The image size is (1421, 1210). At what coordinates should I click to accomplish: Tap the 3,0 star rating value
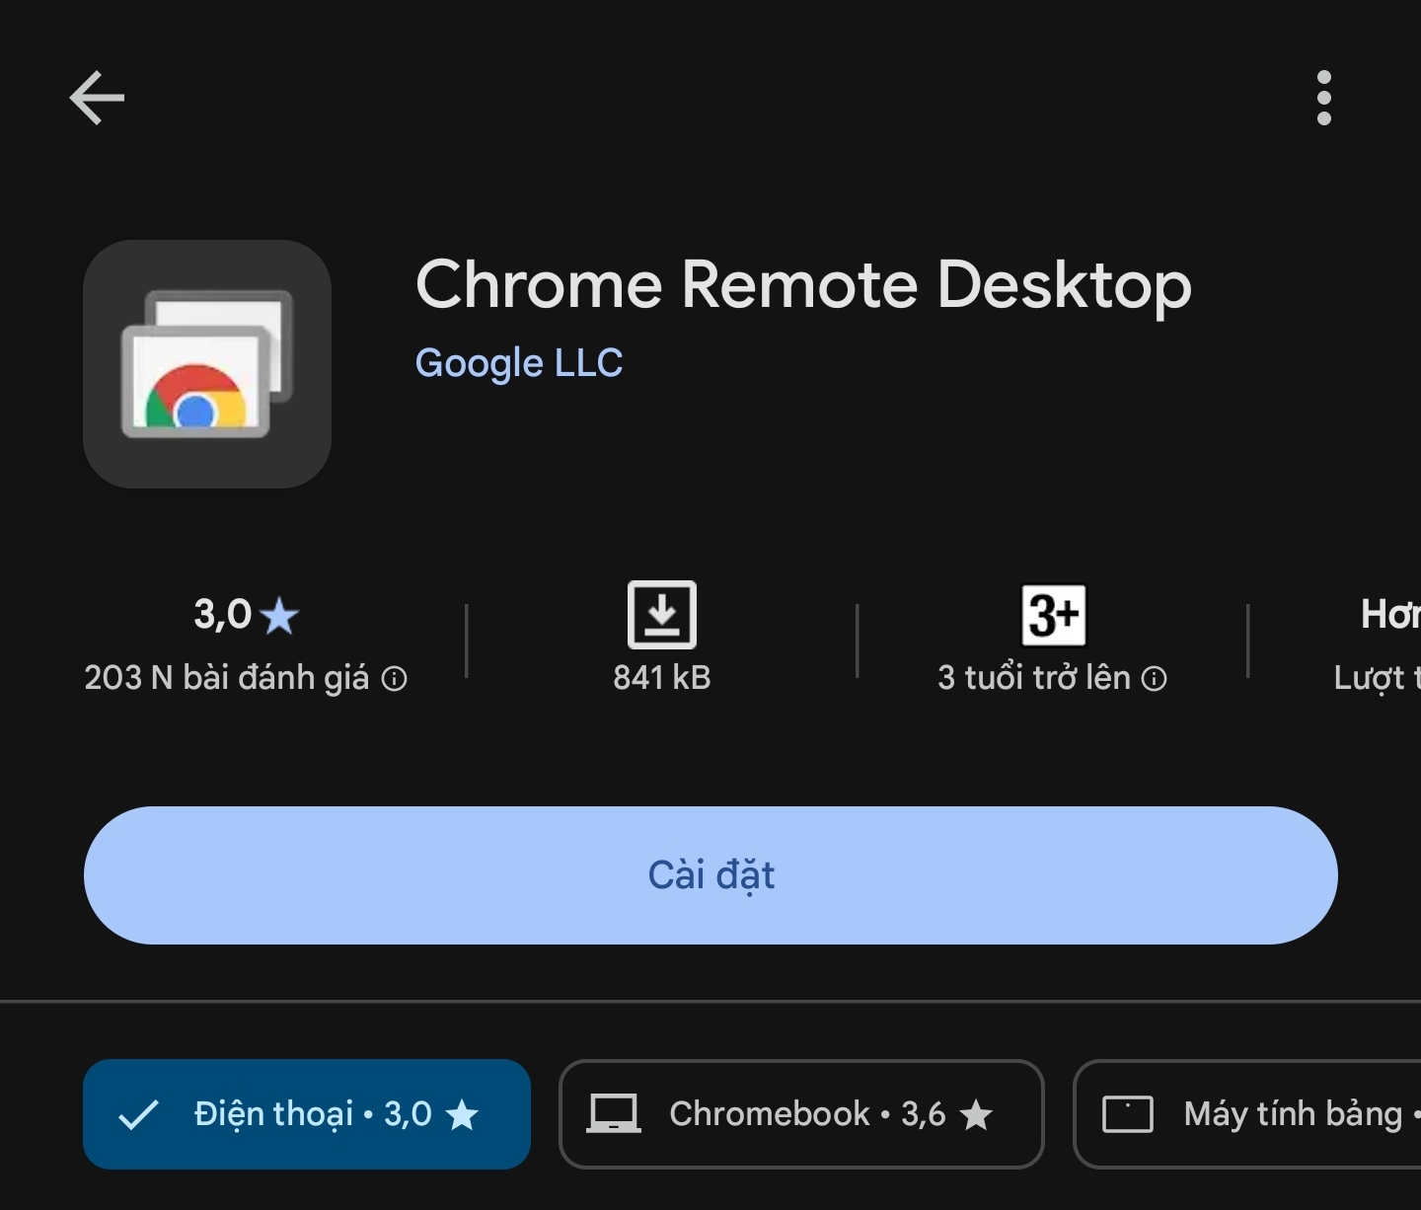pos(223,614)
